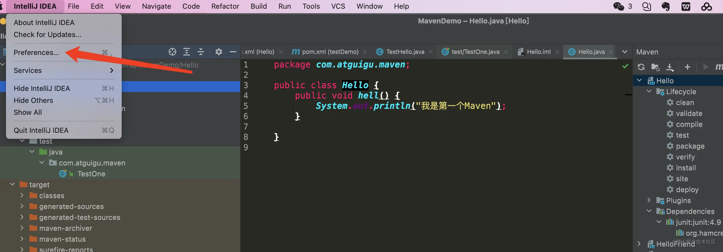Screen dimensions: 723x252
Task: Click the green inspection checkmark in editor
Action: point(625,66)
